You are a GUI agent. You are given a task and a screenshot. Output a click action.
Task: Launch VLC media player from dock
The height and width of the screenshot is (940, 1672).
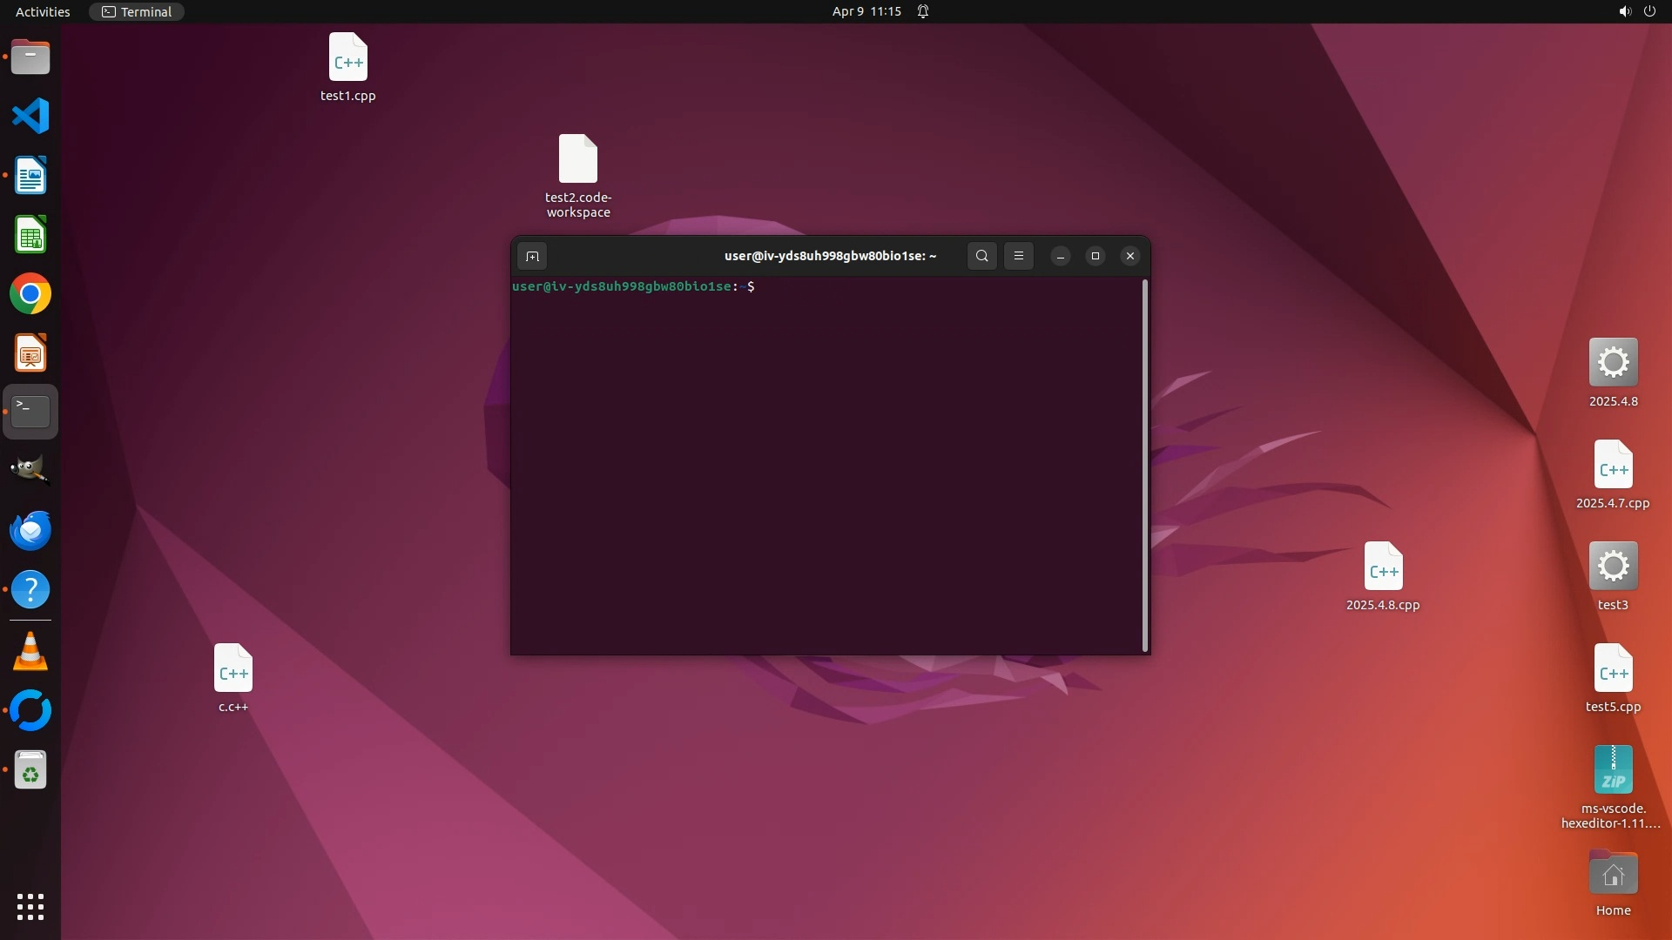coord(30,652)
